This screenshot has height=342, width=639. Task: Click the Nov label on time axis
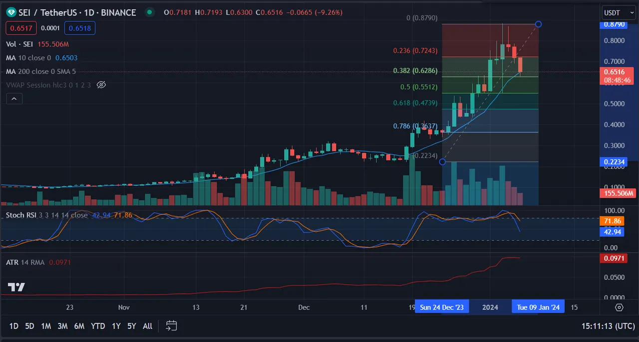pyautogui.click(x=124, y=307)
